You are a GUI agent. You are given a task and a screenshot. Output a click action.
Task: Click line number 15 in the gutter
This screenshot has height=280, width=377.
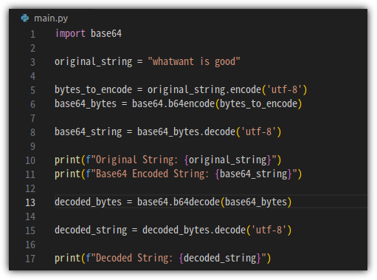point(30,231)
